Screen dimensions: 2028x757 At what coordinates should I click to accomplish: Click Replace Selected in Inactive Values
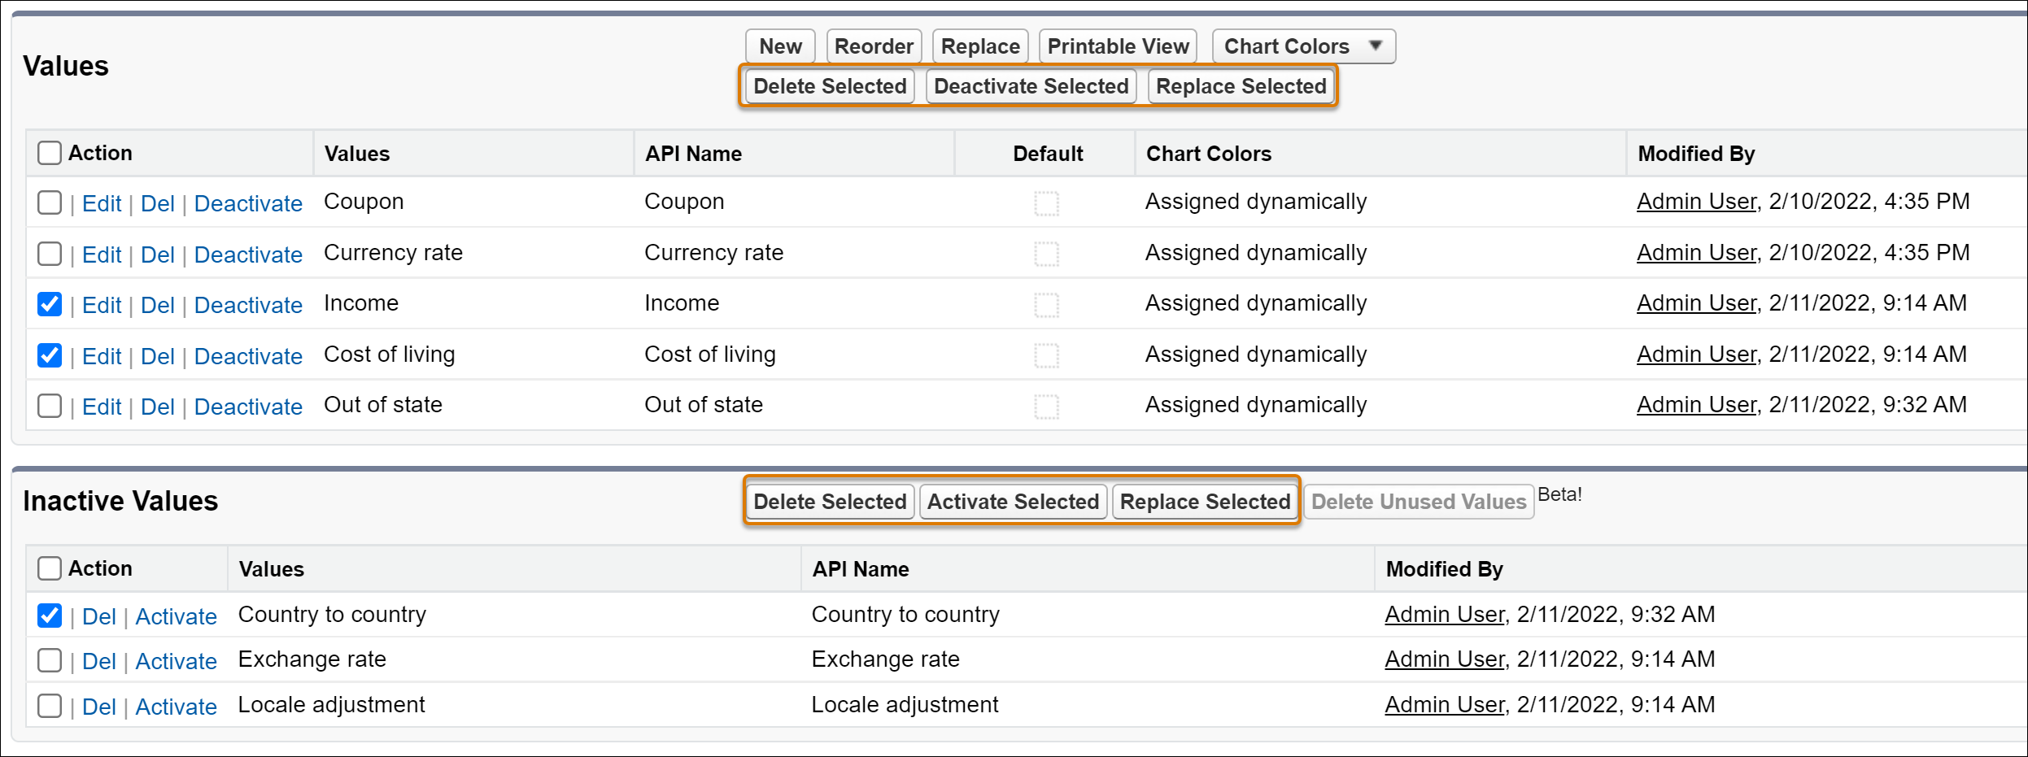point(1204,502)
